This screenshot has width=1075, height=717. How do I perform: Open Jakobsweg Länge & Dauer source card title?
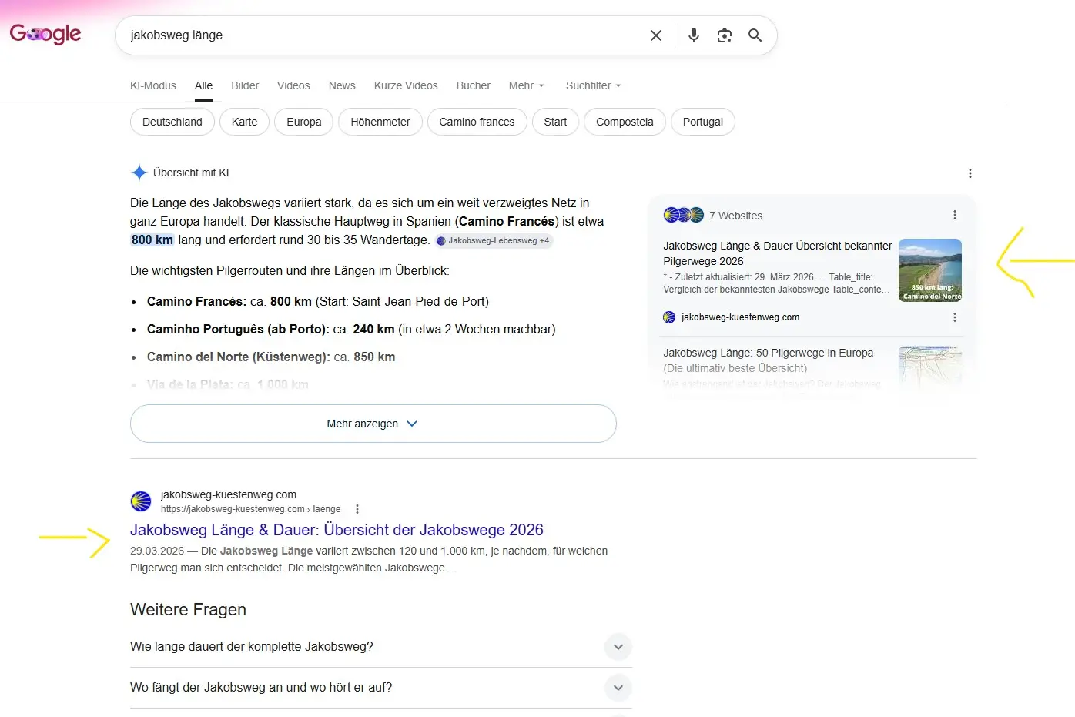click(x=777, y=253)
